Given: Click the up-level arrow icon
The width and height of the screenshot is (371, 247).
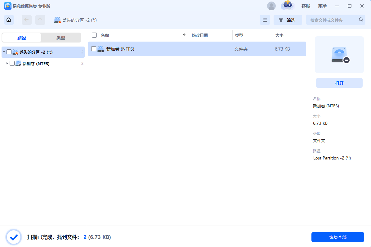Looking at the screenshot, I should tap(40, 20).
